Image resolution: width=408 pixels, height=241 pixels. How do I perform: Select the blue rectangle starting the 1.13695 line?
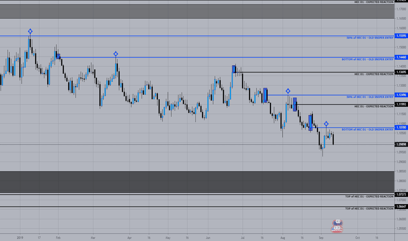(x=234, y=69)
